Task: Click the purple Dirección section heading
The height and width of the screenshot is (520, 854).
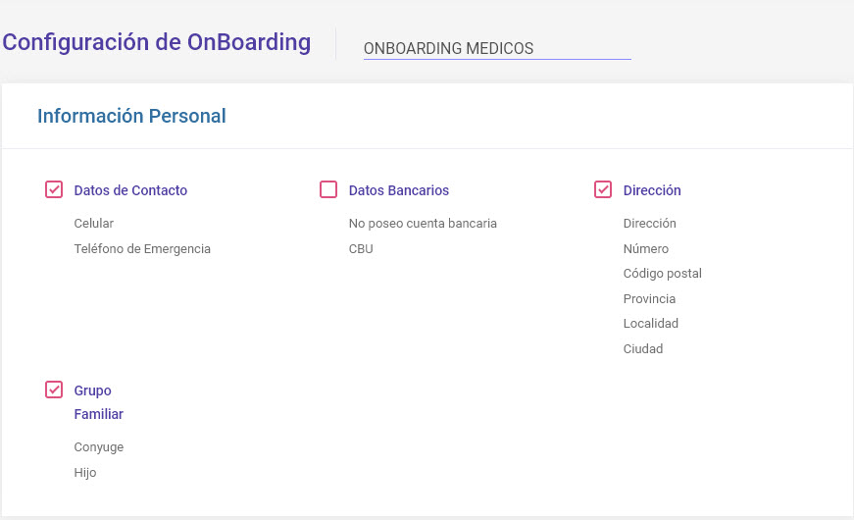Action: click(x=652, y=190)
